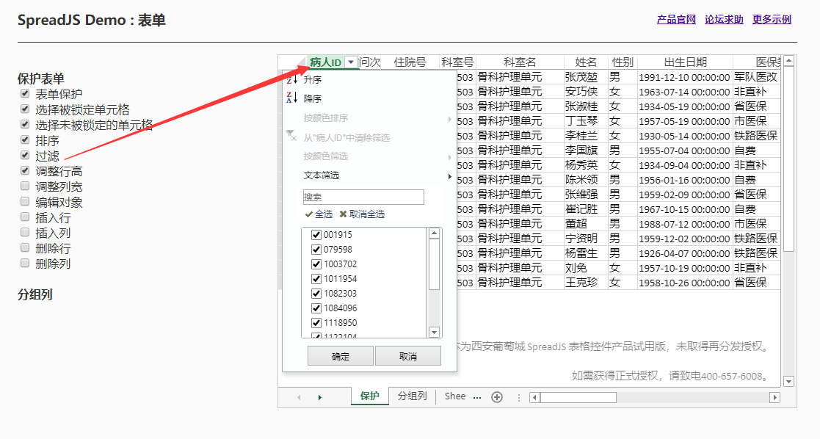This screenshot has width=820, height=439.
Task: Click filter list scroll up arrow
Action: click(434, 233)
